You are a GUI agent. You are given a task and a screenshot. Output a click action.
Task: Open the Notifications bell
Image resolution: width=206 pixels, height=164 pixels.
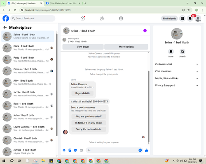pyautogui.click(x=190, y=18)
